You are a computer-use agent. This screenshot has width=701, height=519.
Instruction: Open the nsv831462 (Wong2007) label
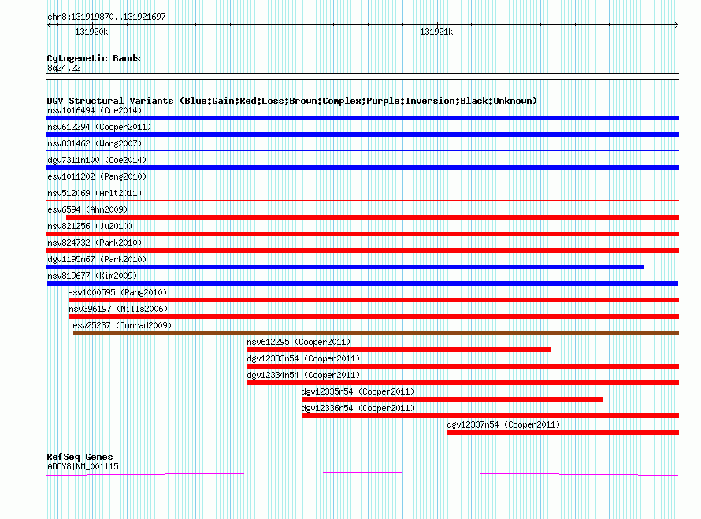click(95, 143)
